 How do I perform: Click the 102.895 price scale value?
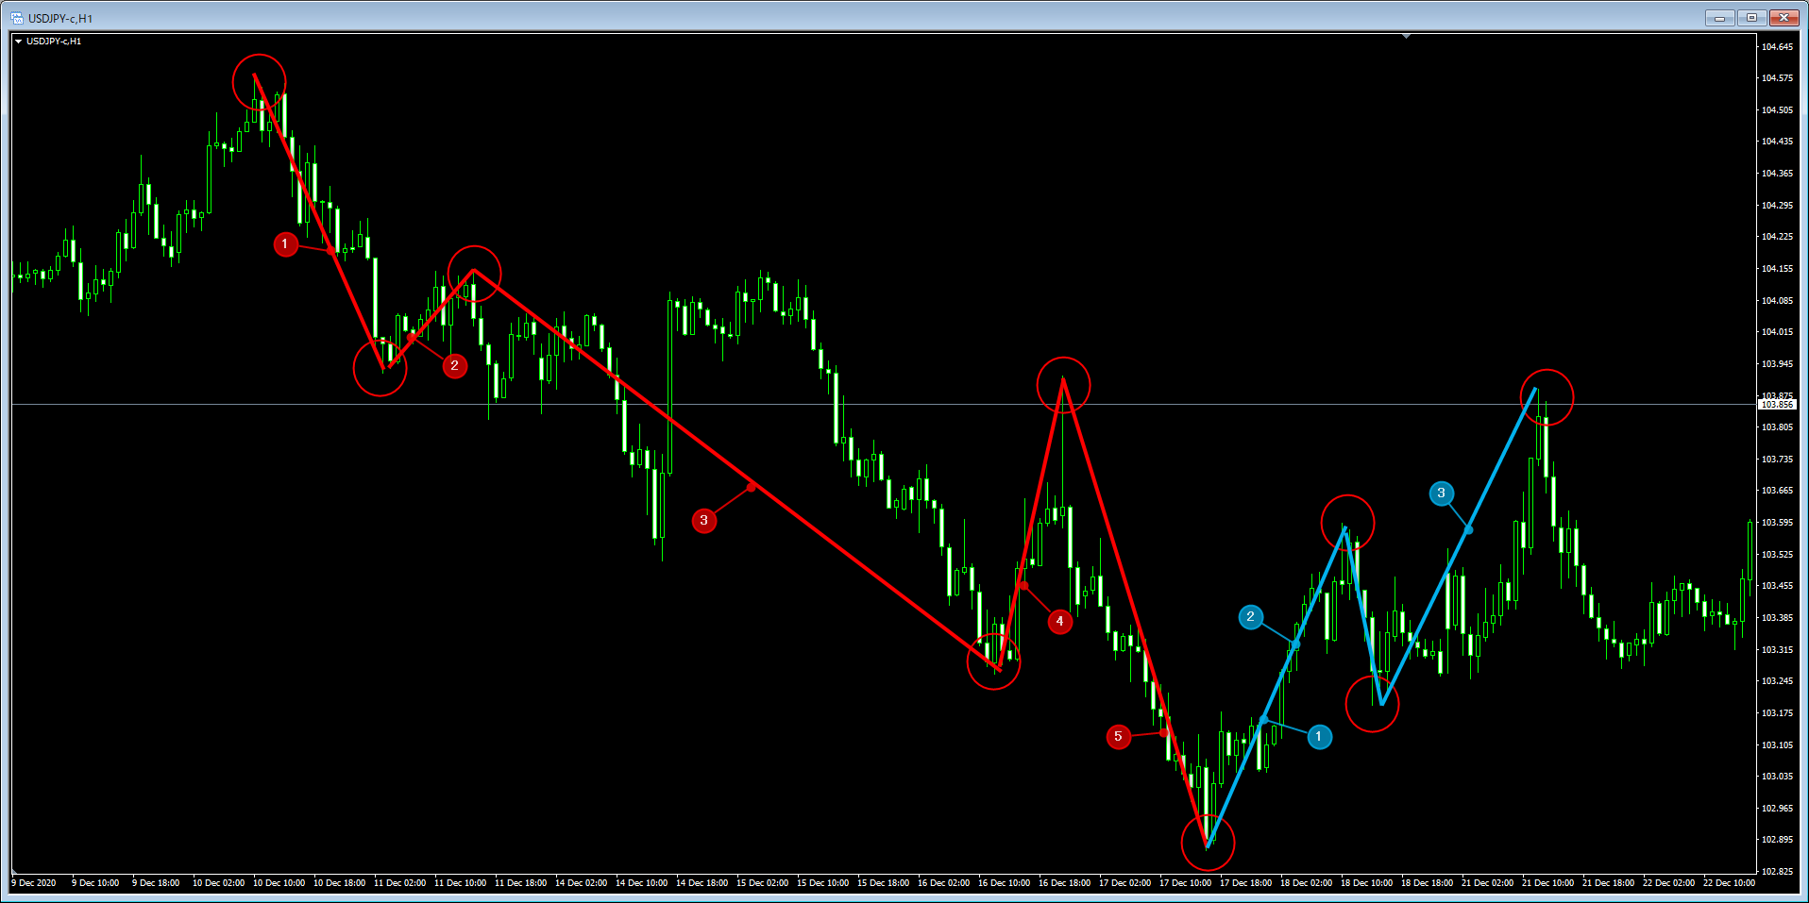(x=1777, y=840)
